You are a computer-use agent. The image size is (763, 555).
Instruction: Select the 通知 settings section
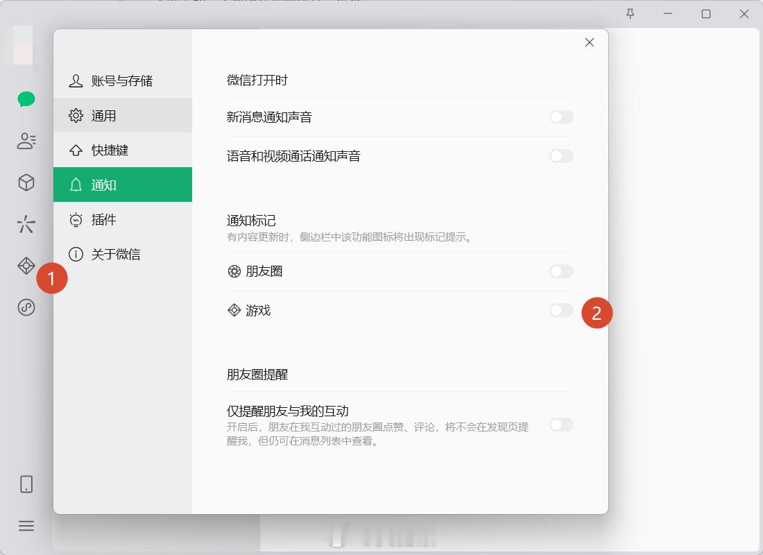(x=123, y=185)
